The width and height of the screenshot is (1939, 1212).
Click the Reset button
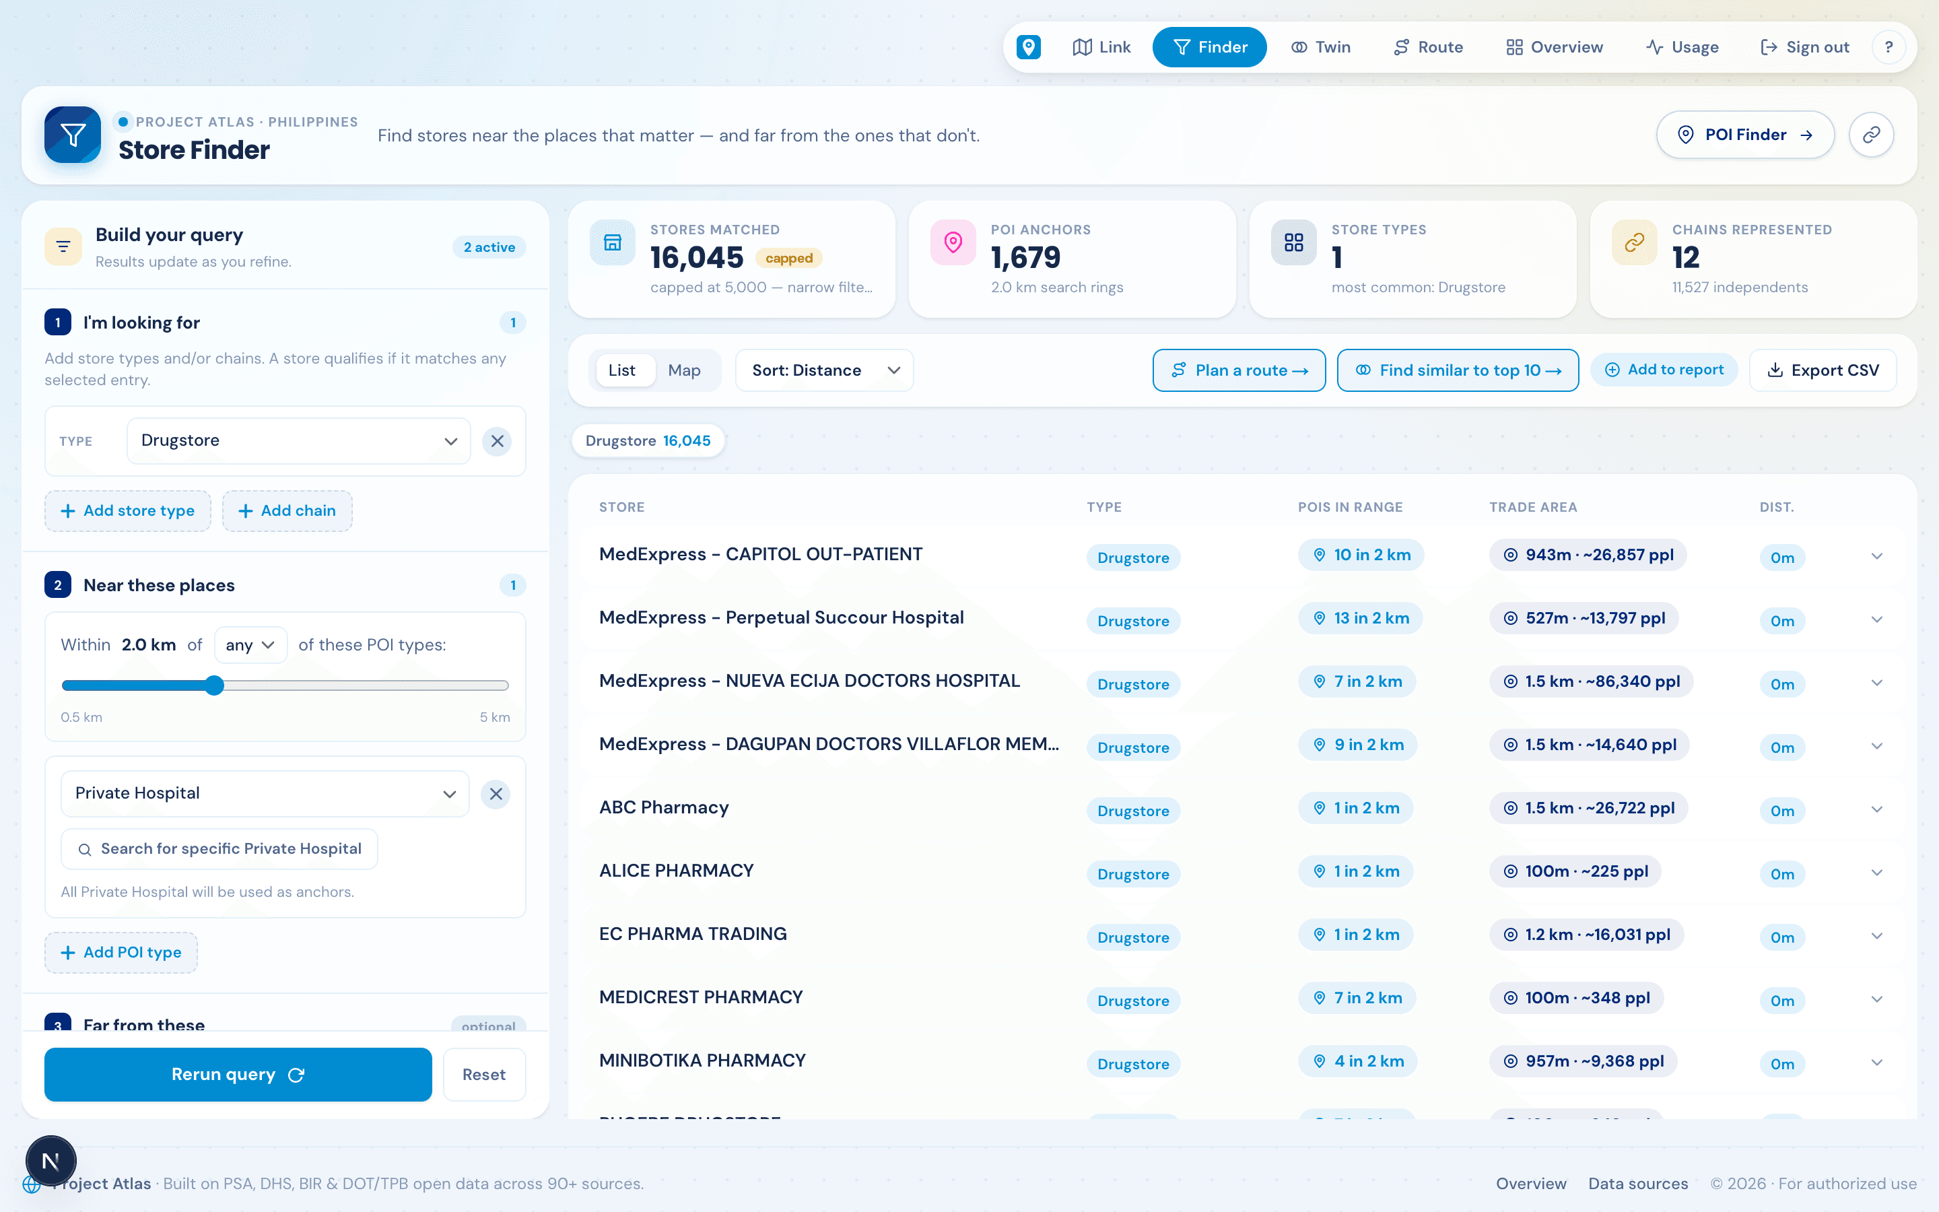click(484, 1074)
